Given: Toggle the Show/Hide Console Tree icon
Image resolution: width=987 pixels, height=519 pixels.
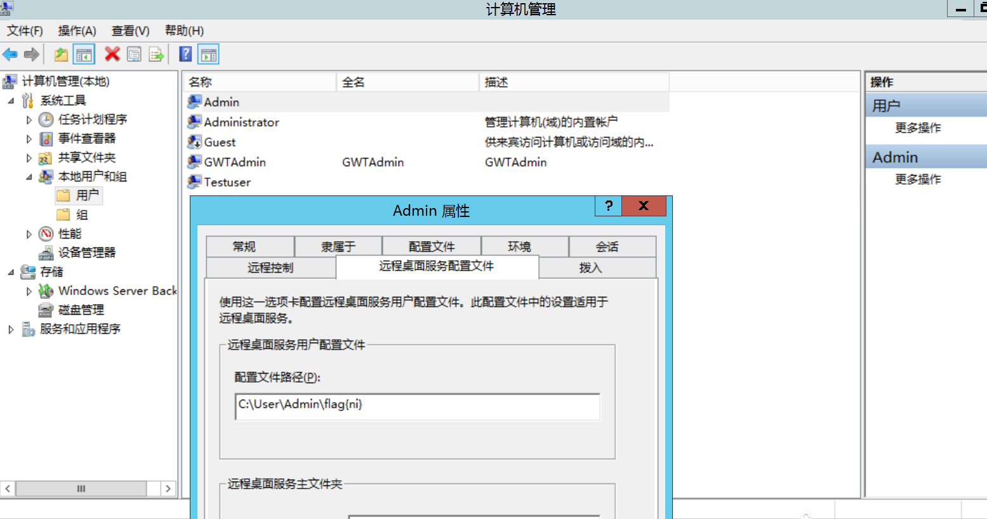Looking at the screenshot, I should point(84,55).
